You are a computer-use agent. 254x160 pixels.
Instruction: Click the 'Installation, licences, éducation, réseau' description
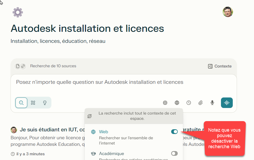(x=58, y=41)
